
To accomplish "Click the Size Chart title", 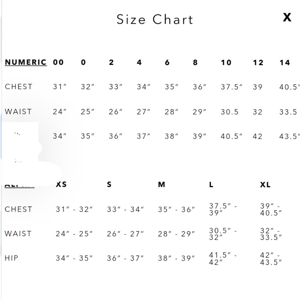I will pos(155,19).
